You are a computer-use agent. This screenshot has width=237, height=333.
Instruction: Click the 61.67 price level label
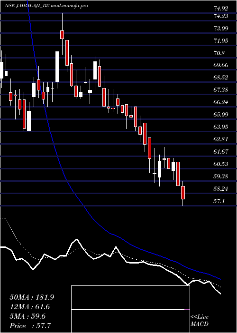(x=221, y=152)
